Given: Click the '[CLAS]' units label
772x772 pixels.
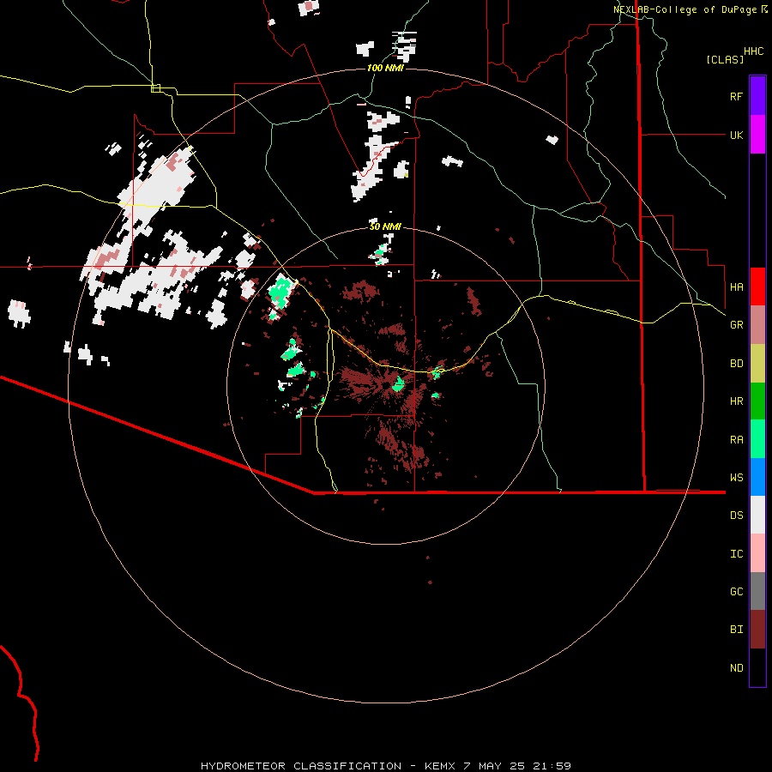Looking at the screenshot, I should (725, 59).
